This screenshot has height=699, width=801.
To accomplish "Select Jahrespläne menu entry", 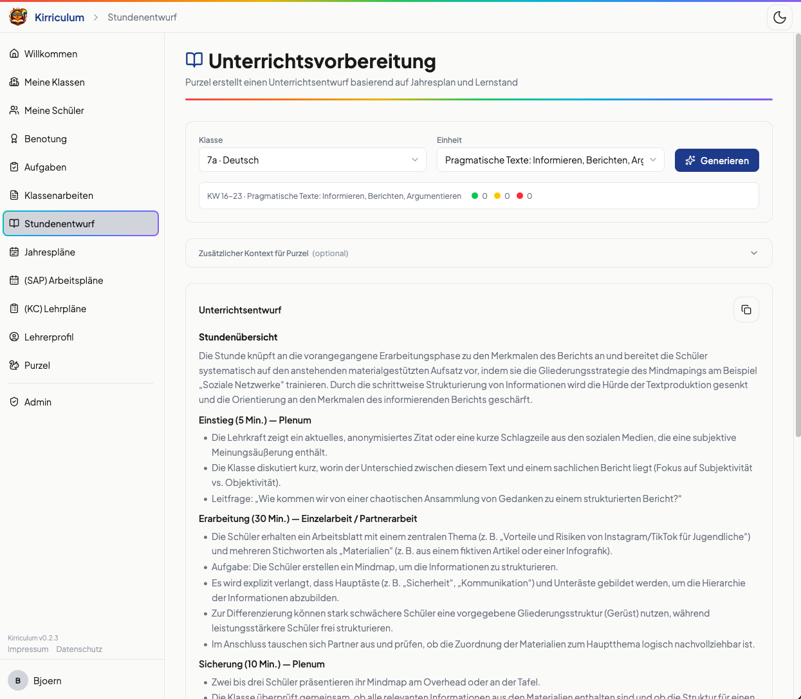I will click(x=81, y=252).
